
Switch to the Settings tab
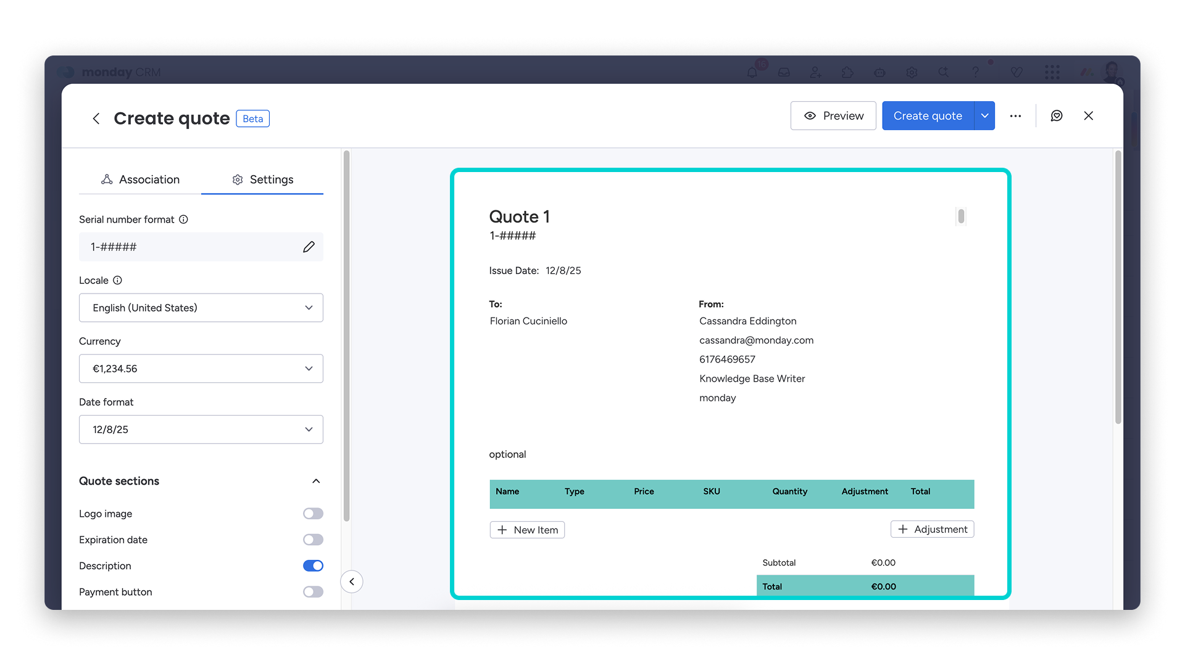tap(262, 179)
